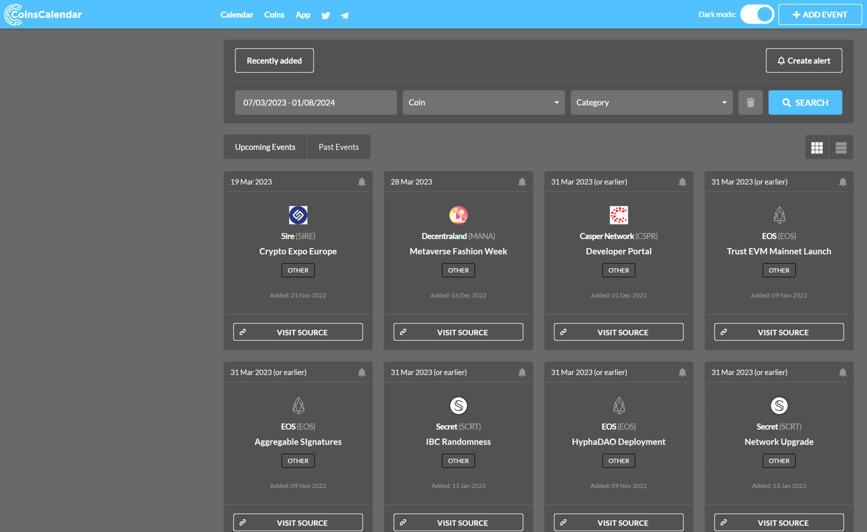Click Secret logo on Network Upgrade card
Image resolution: width=867 pixels, height=532 pixels.
pyautogui.click(x=779, y=406)
